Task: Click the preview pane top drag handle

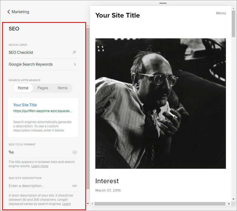Action: click(x=163, y=3)
